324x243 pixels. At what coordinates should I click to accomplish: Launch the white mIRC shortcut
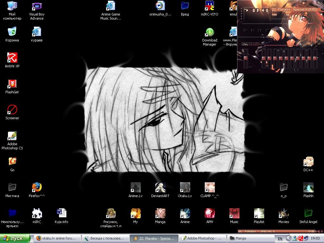coord(37,216)
